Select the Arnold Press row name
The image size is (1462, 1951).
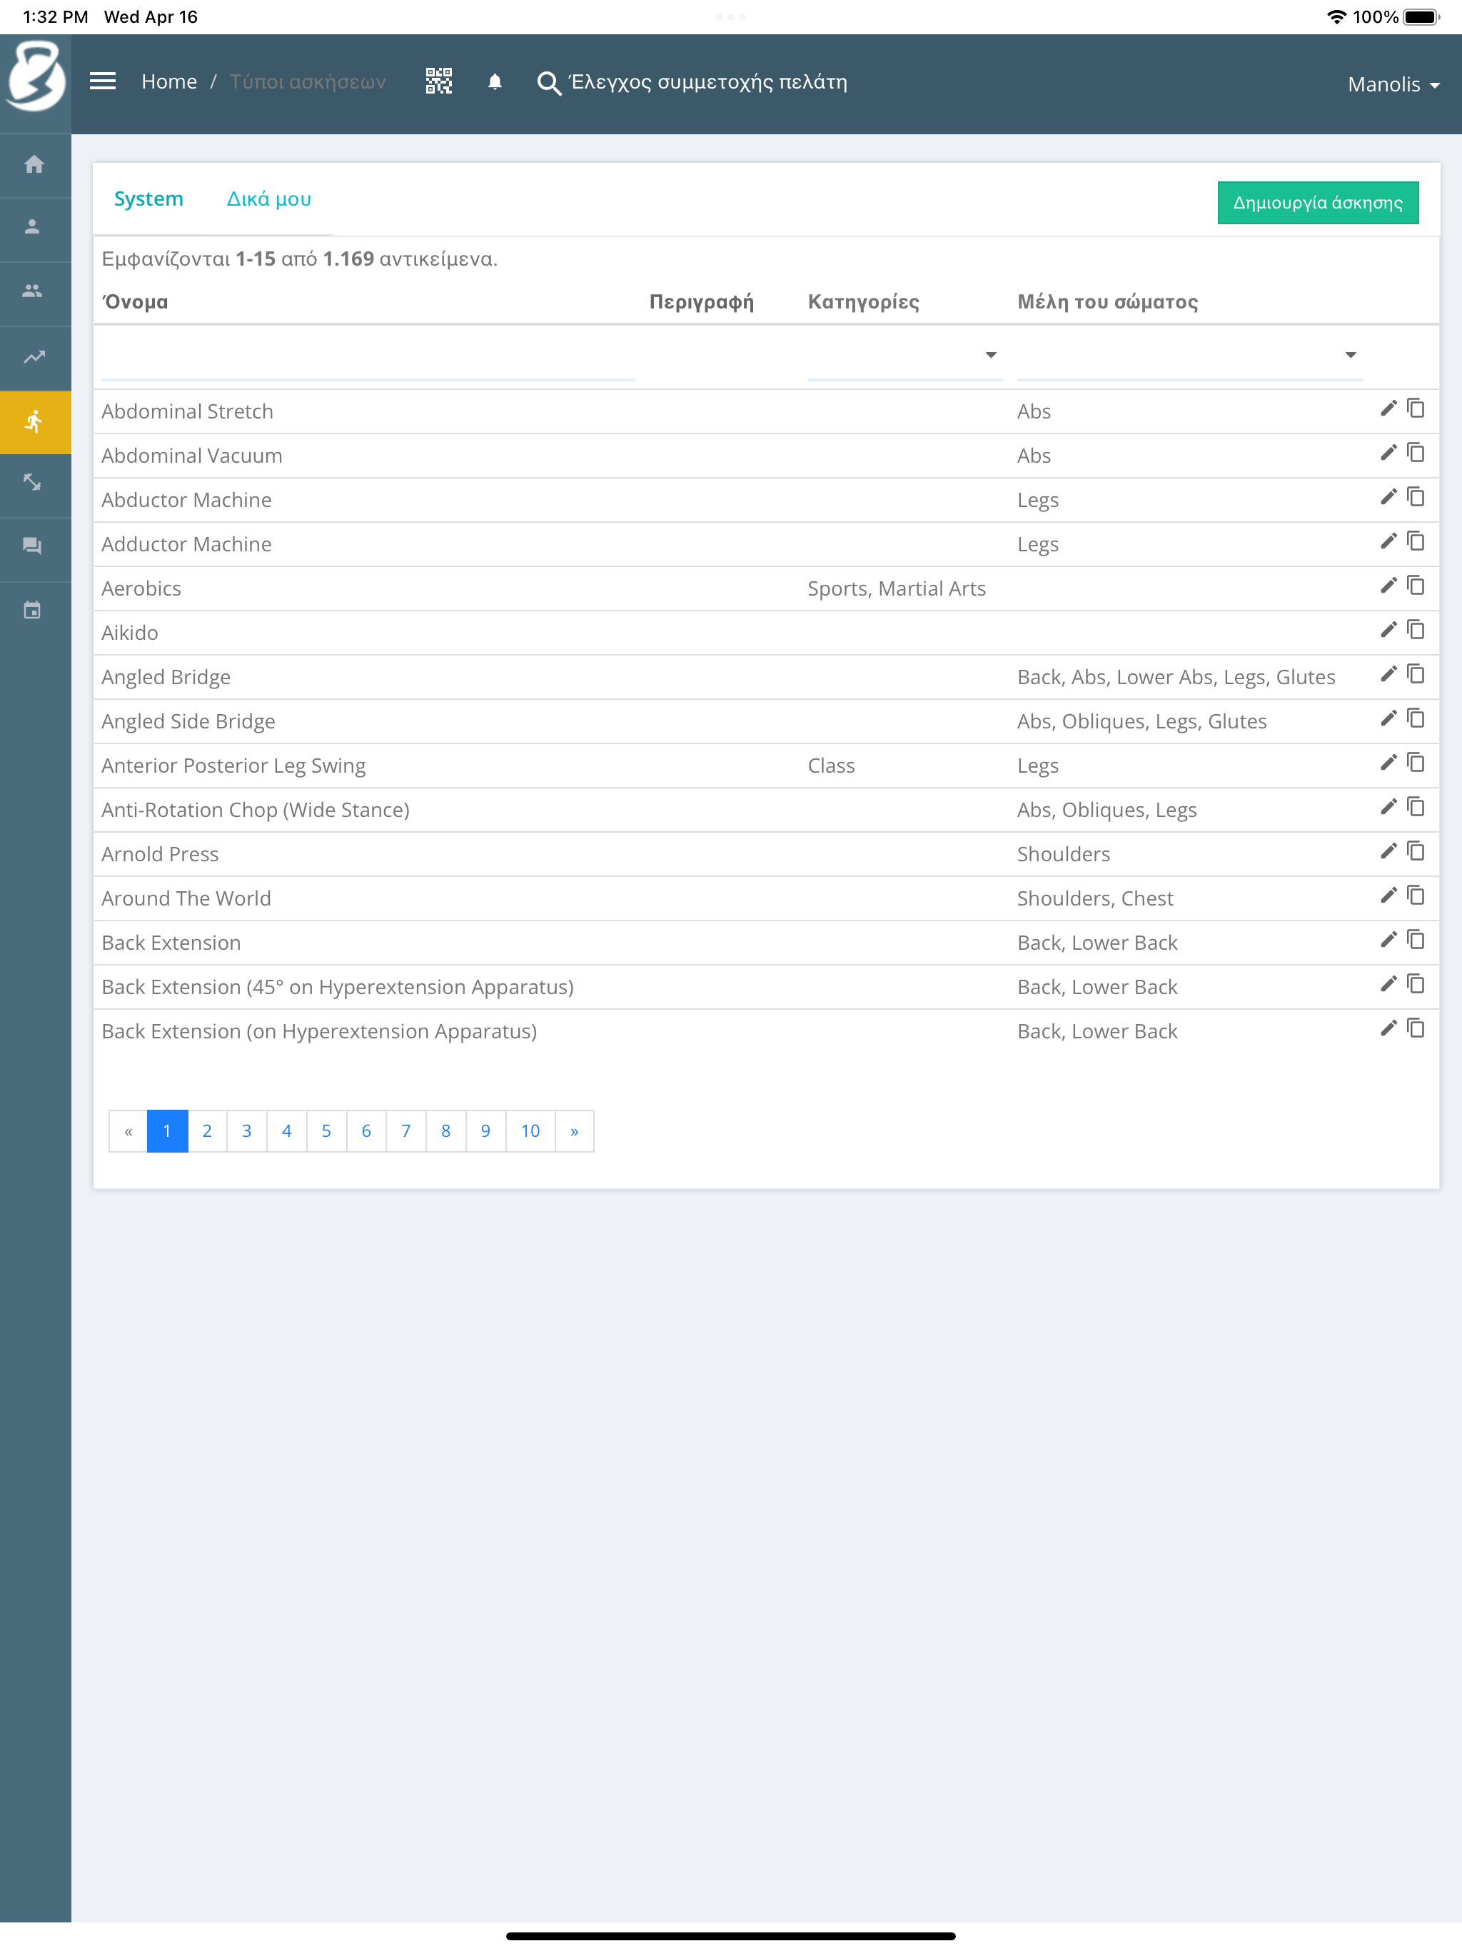(x=160, y=854)
